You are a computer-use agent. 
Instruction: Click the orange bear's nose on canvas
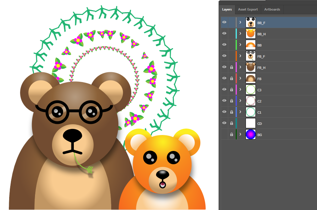163,174
